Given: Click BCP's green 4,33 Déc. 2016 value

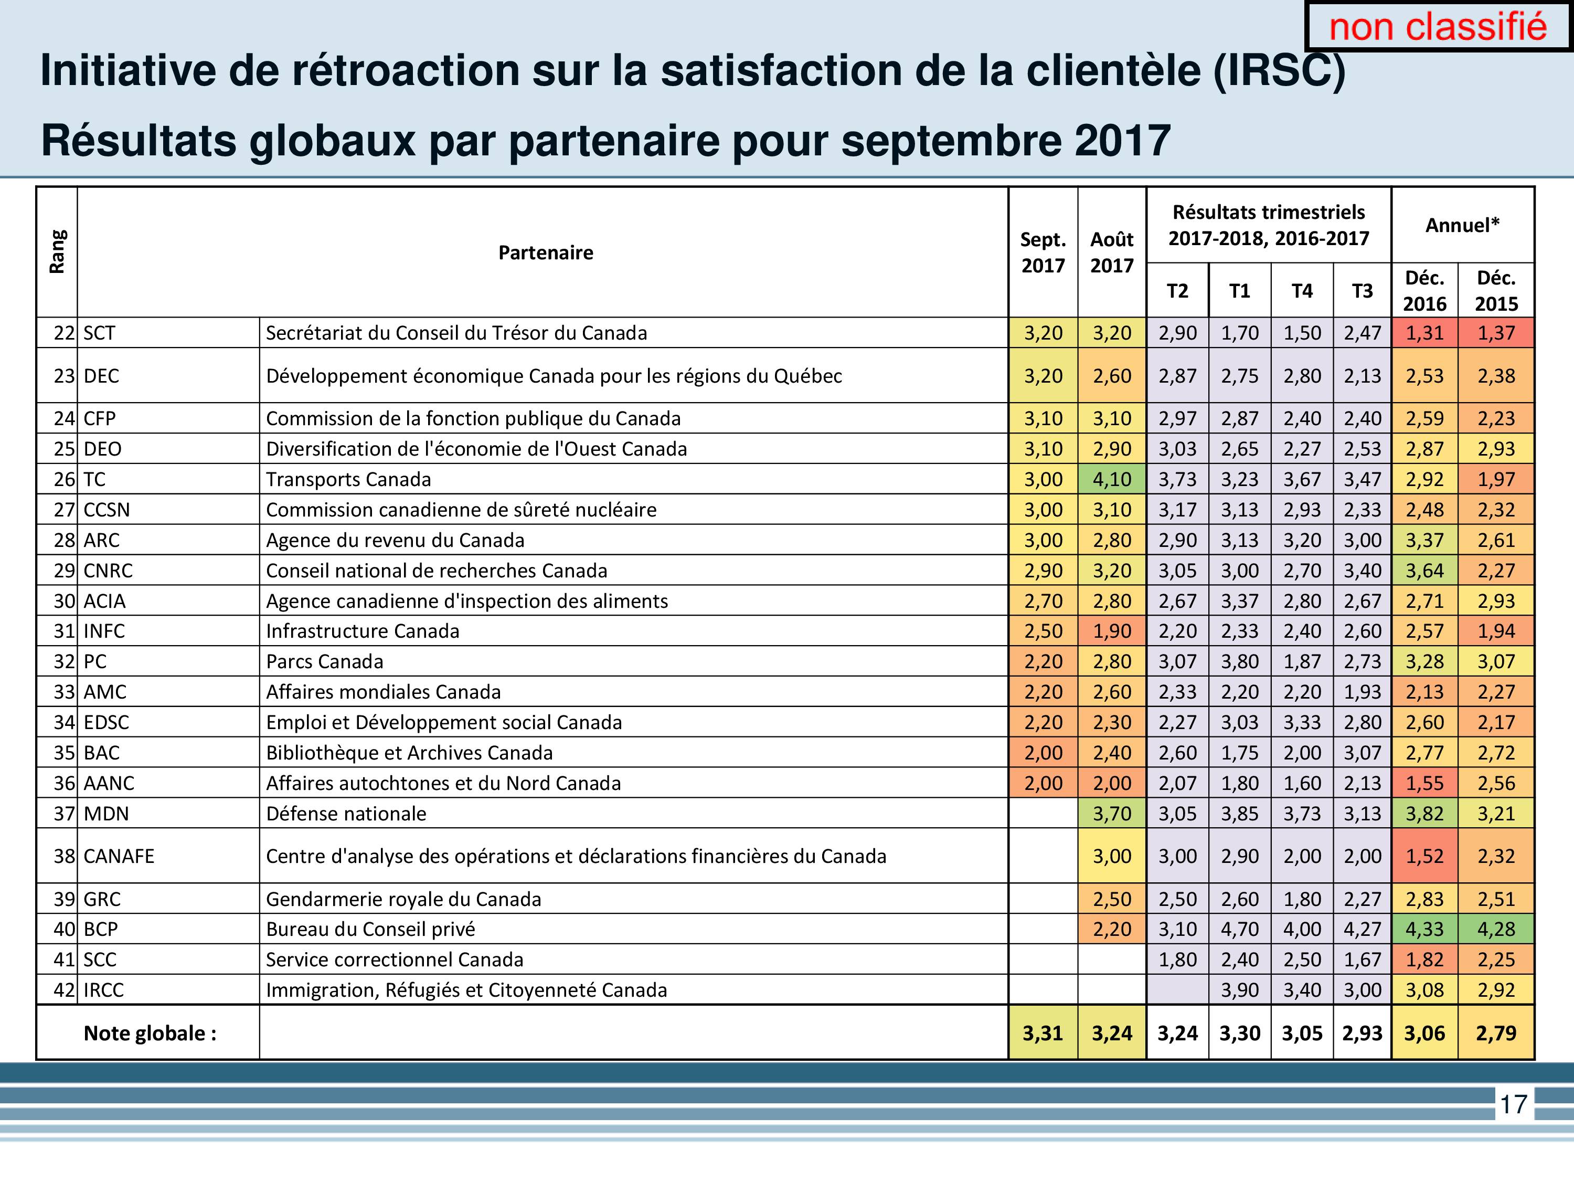Looking at the screenshot, I should [x=1424, y=930].
